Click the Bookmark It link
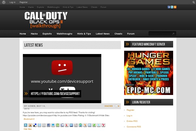Image resolution: width=196 pixels, height=131 pixels. [29, 119]
